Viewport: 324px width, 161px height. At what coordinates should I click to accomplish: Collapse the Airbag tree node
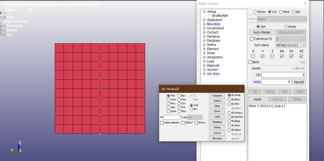tap(204, 12)
